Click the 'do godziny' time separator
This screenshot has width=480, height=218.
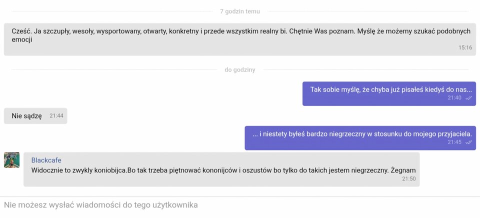pos(240,70)
